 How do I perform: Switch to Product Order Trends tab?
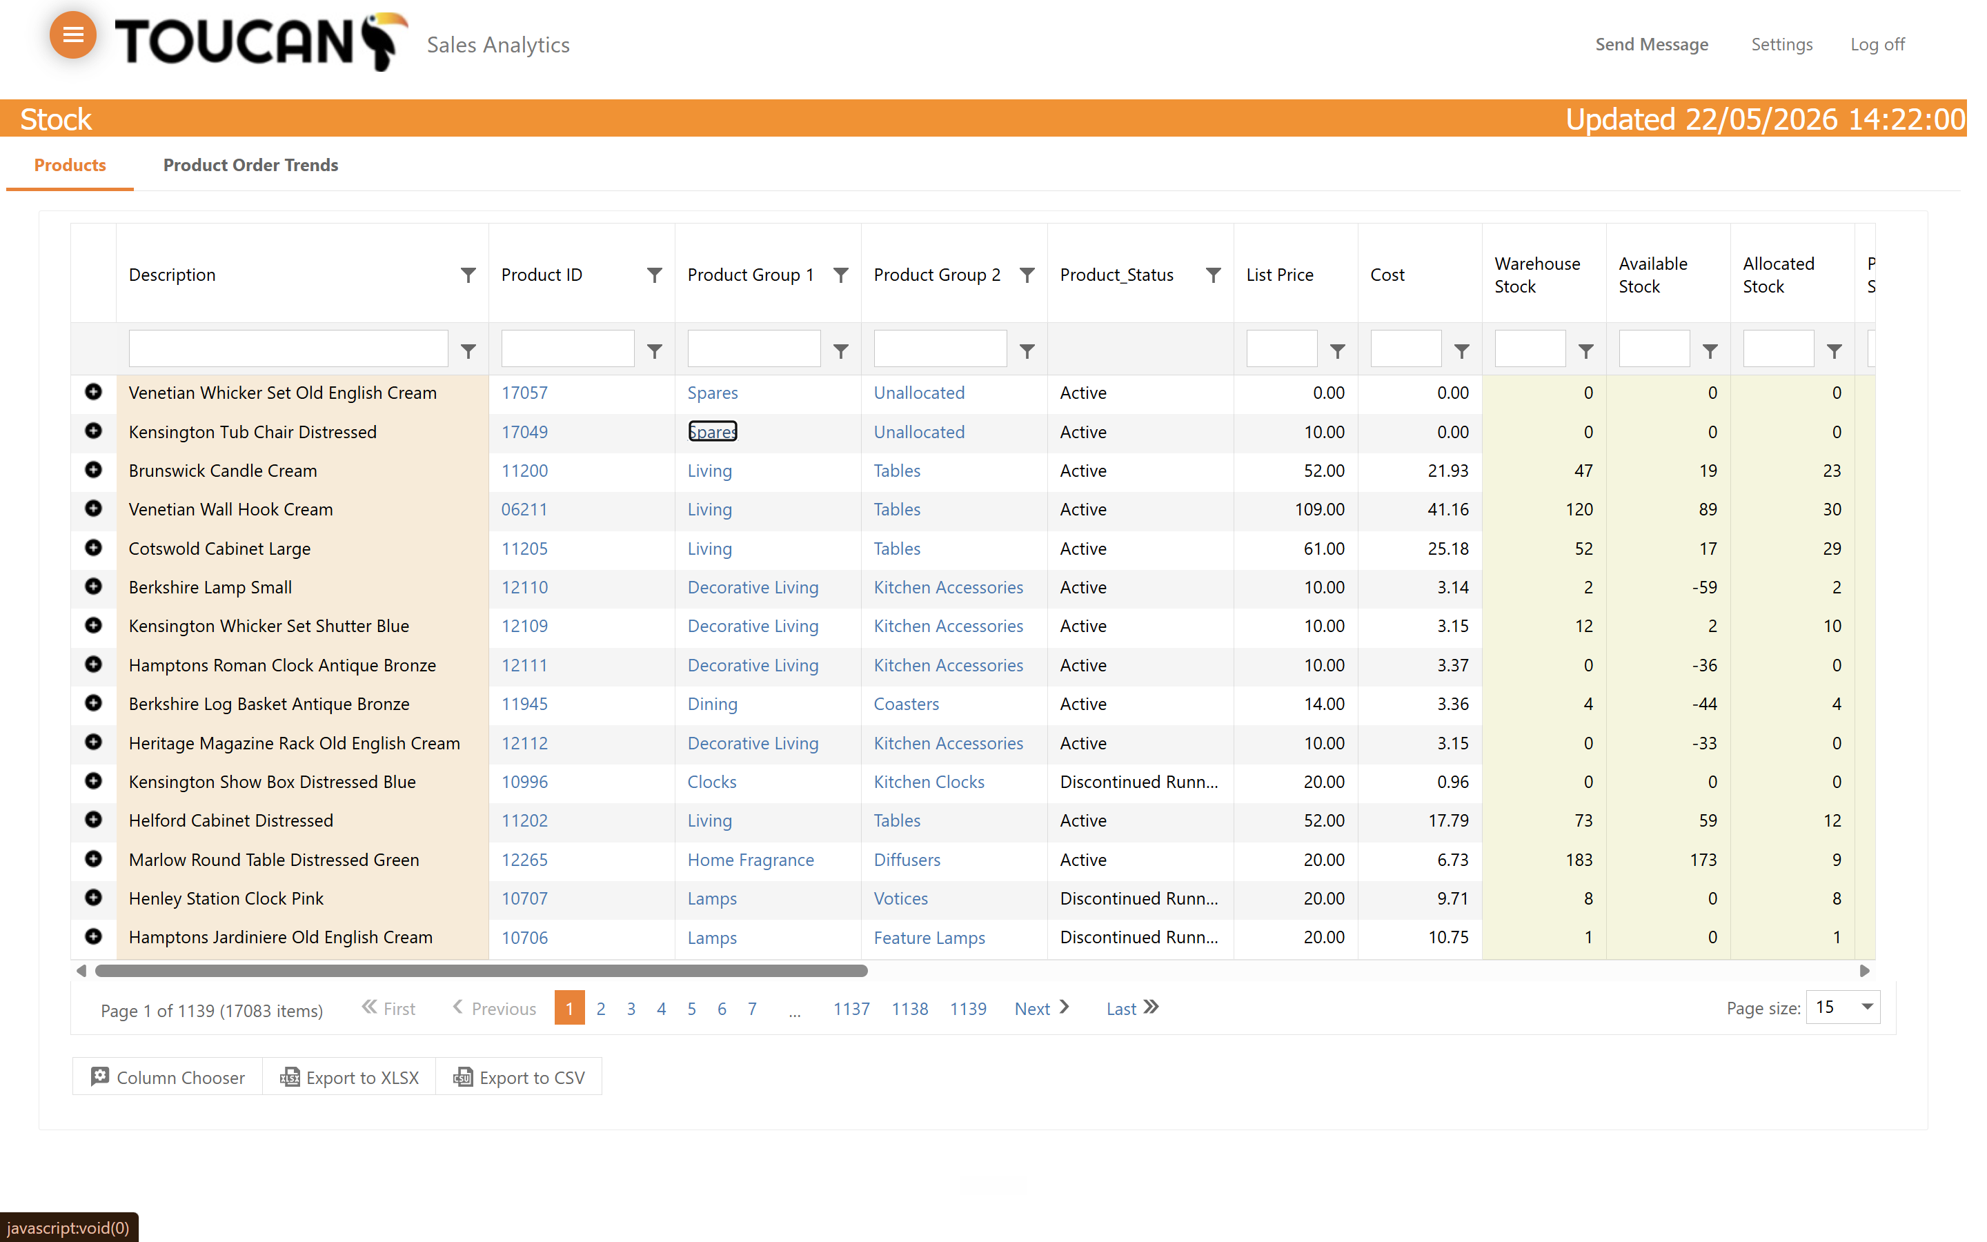[250, 165]
